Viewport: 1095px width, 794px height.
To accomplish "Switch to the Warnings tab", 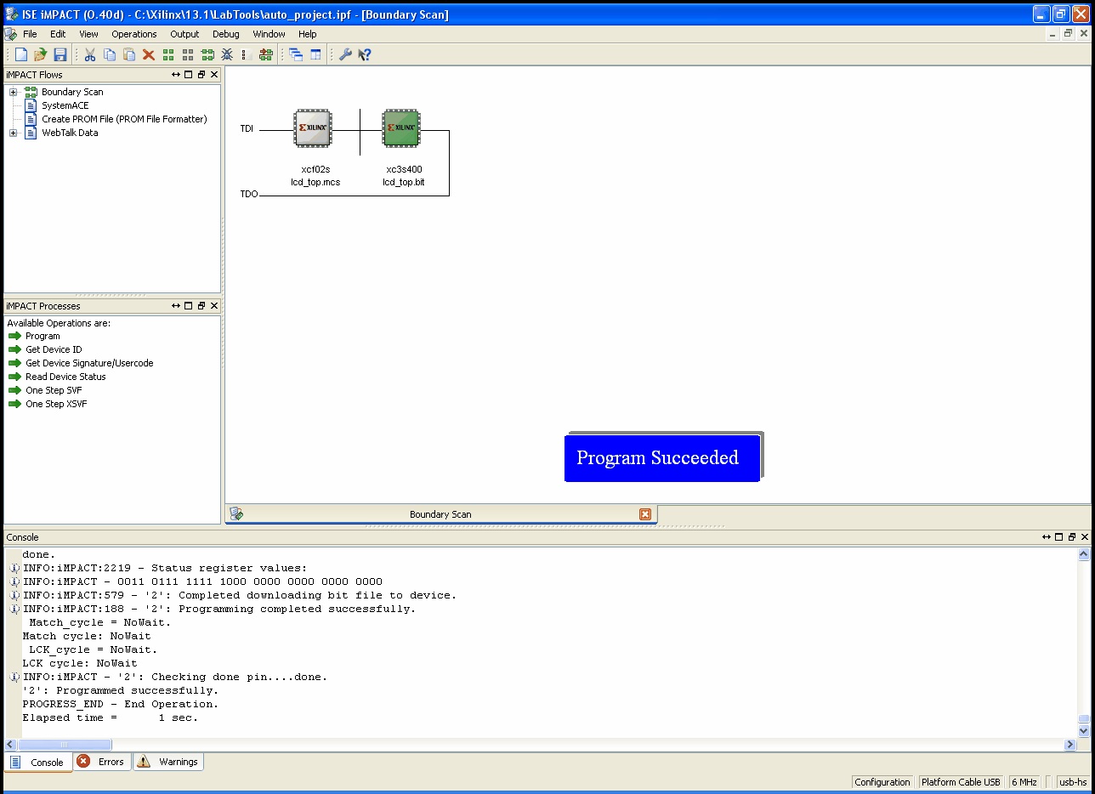I will pyautogui.click(x=167, y=762).
